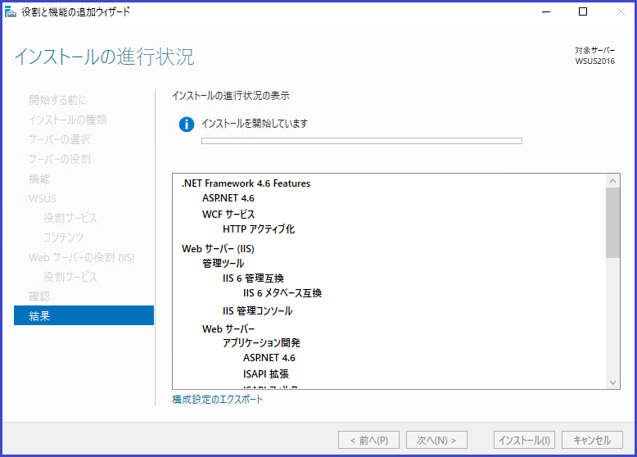Click the Web サーバー entry below IIS 管理コンソール

click(228, 328)
